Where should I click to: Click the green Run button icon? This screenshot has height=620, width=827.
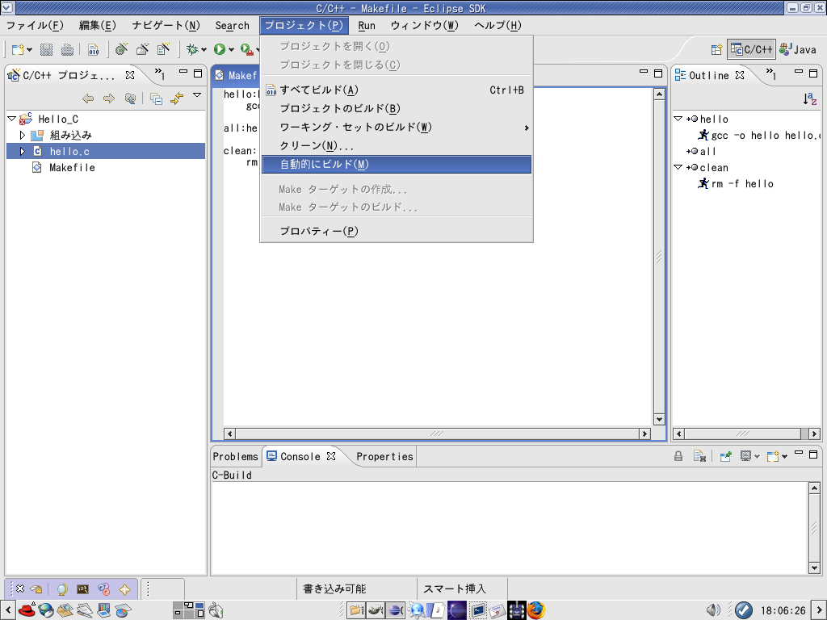click(x=220, y=49)
